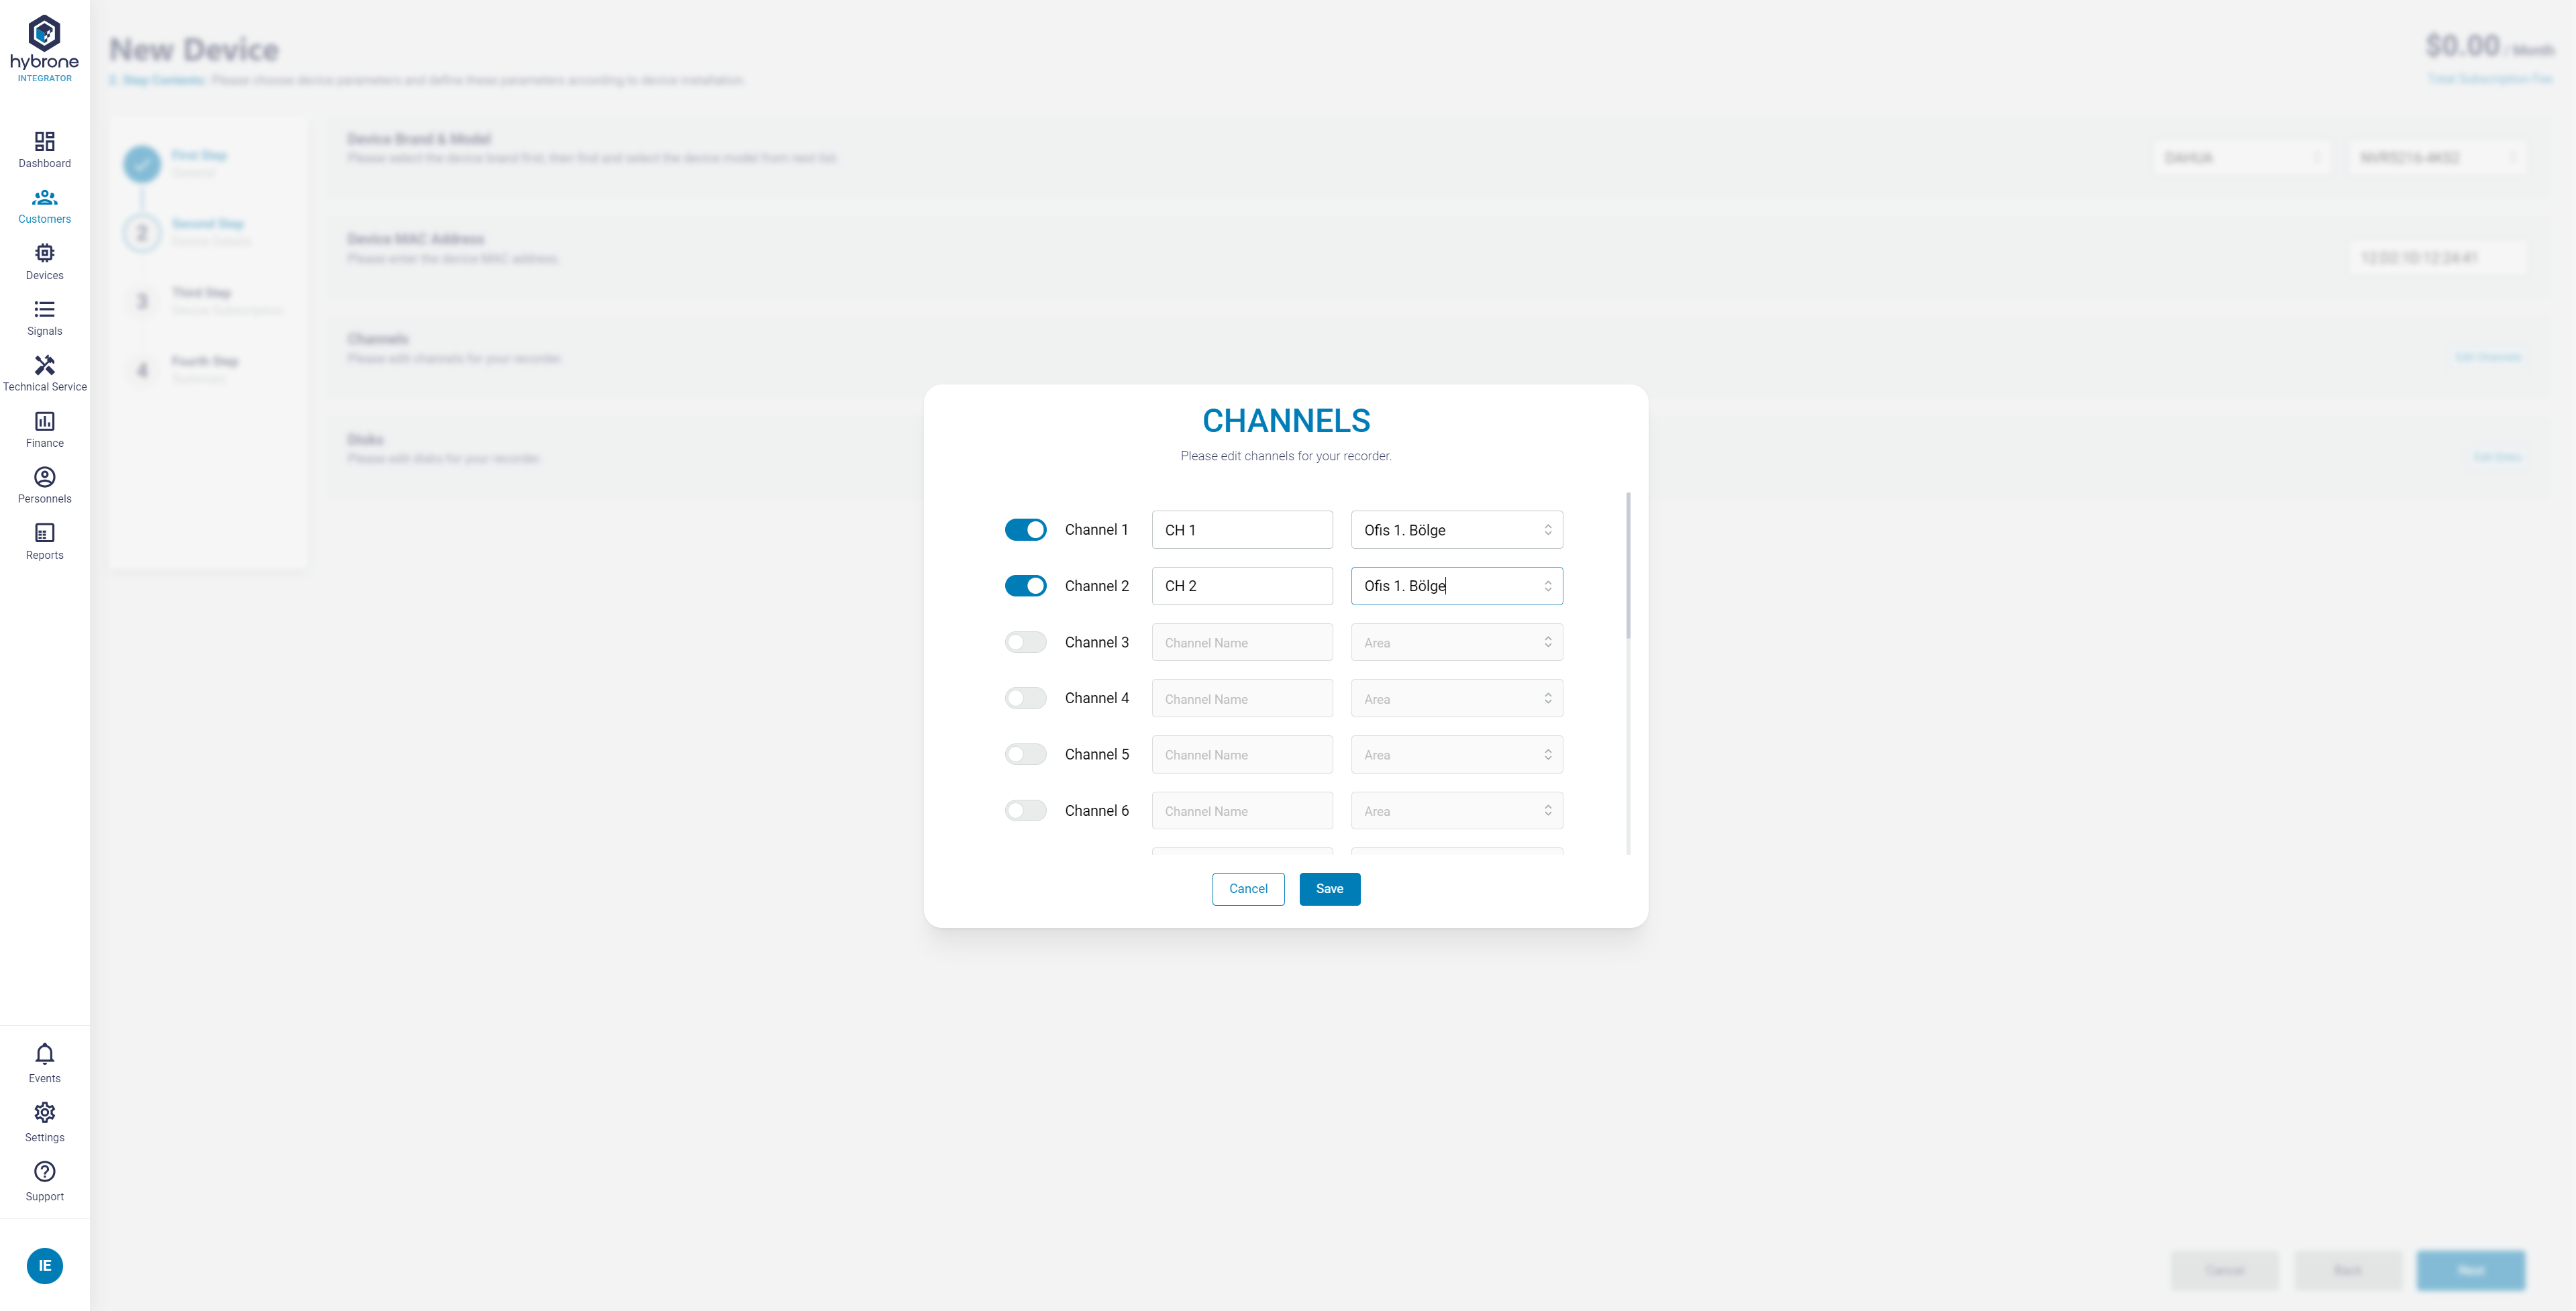Open Events bell icon
The image size is (2576, 1311).
44,1054
